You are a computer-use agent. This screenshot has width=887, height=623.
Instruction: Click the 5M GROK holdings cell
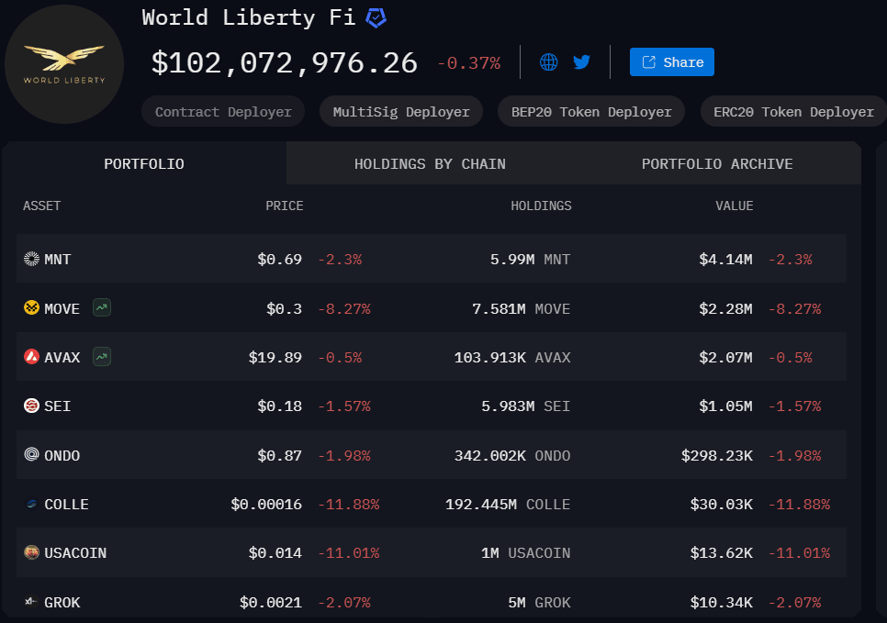pyautogui.click(x=539, y=603)
